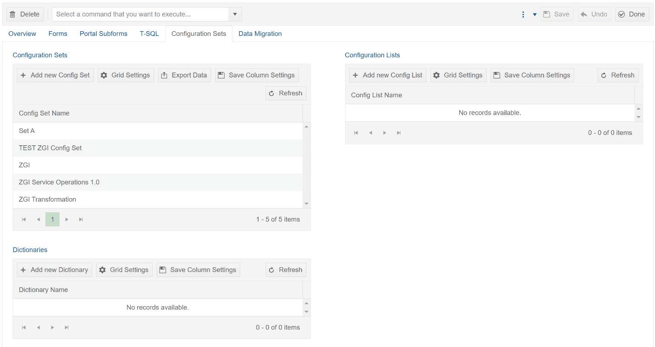Go to previous page in Configuration Lists pager

[x=370, y=133]
